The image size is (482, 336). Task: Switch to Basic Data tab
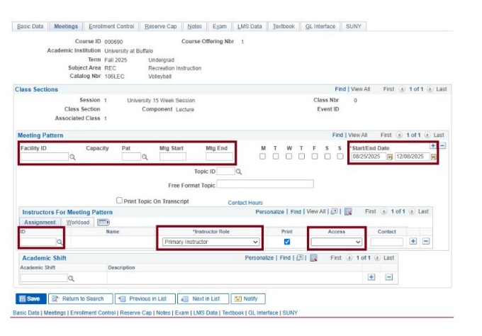tap(30, 26)
